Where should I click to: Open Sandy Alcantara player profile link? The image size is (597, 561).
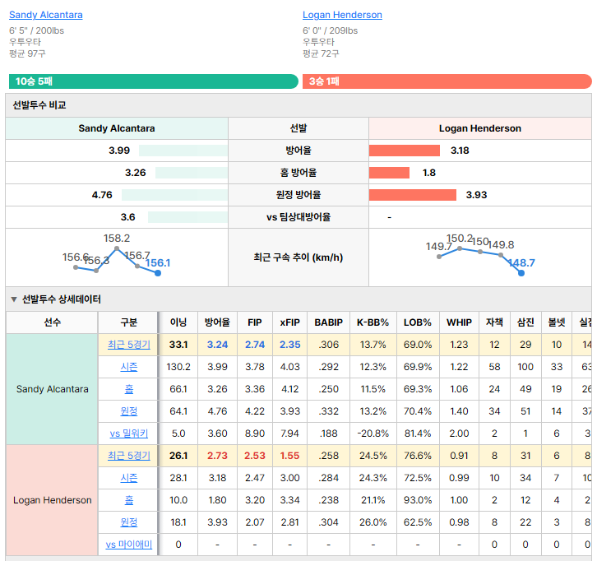(46, 15)
